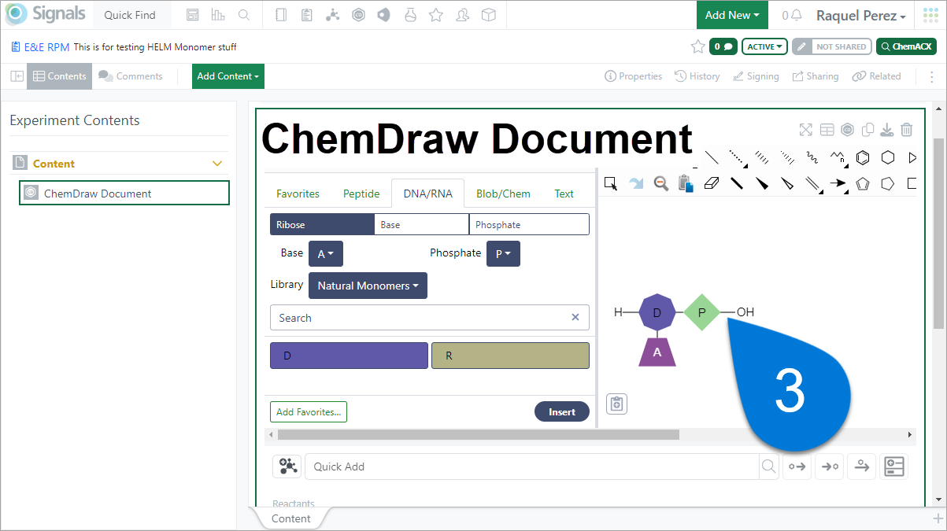Switch to the Comments tab

point(131,76)
